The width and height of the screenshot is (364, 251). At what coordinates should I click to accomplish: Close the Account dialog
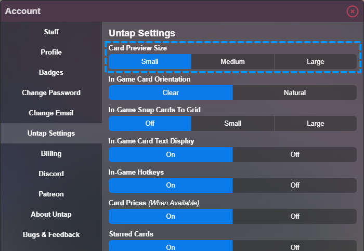pos(352,11)
